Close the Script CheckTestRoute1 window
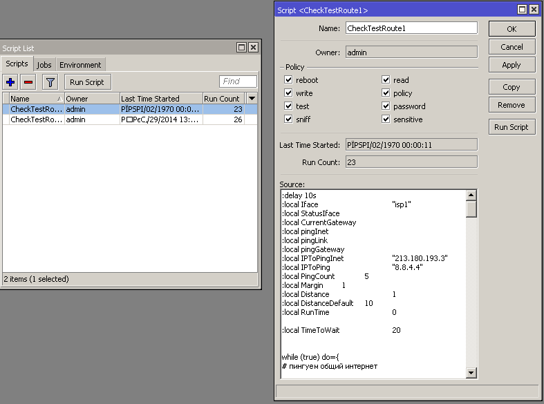Viewport: 544px width, 404px height. (x=534, y=10)
